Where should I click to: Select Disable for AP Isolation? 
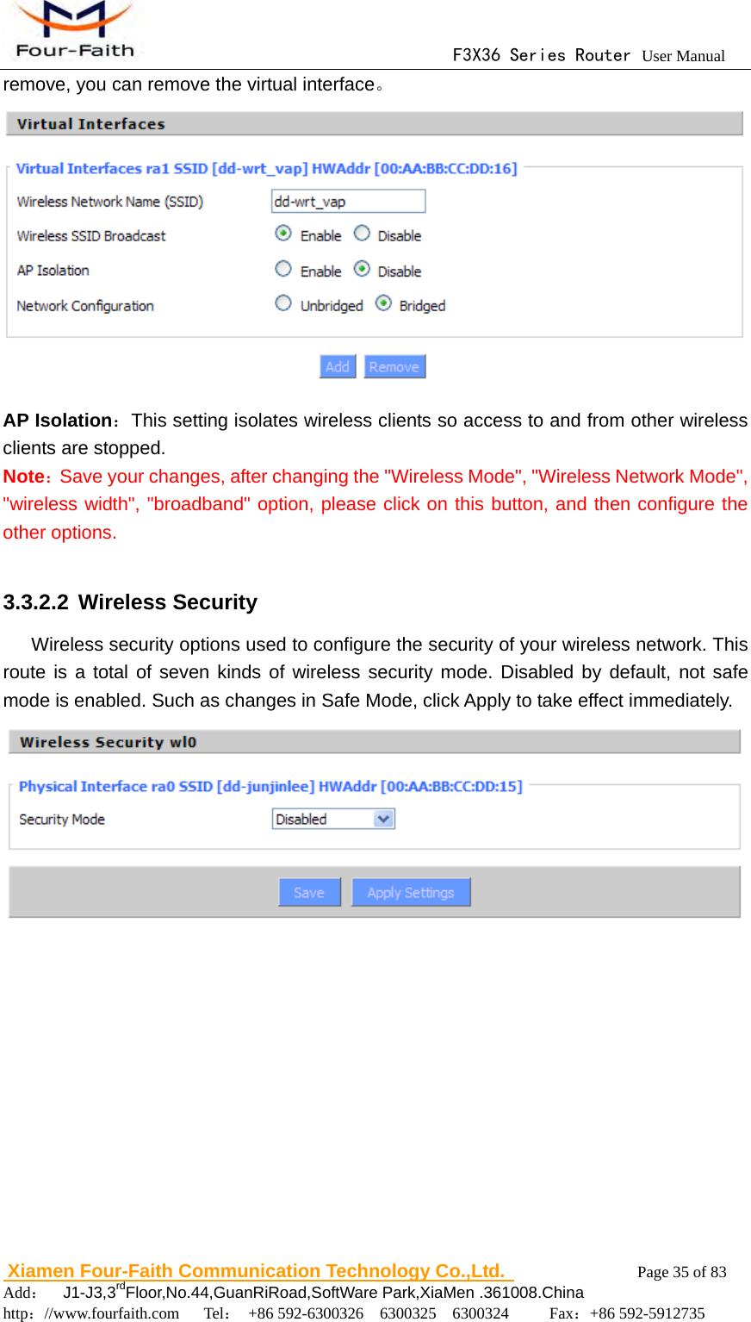point(363,269)
